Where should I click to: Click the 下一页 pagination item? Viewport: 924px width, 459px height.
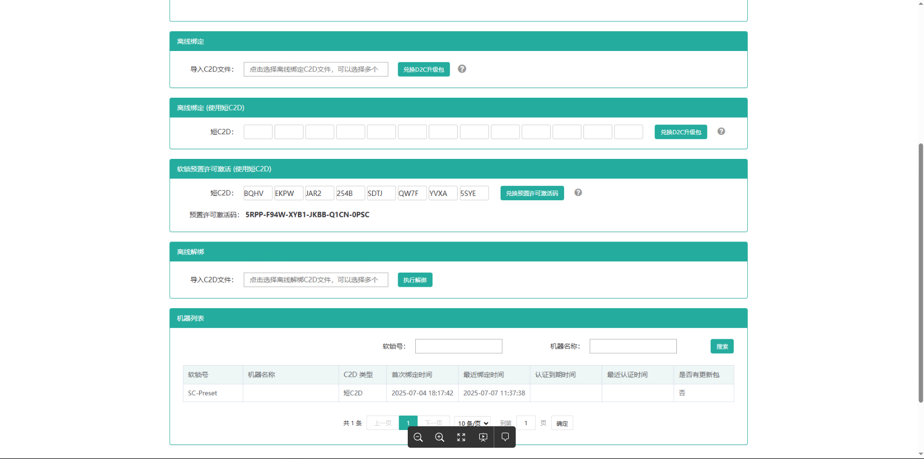click(x=434, y=423)
